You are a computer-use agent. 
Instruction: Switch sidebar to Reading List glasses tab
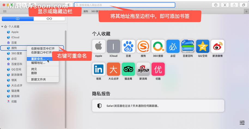click(x=49, y=19)
